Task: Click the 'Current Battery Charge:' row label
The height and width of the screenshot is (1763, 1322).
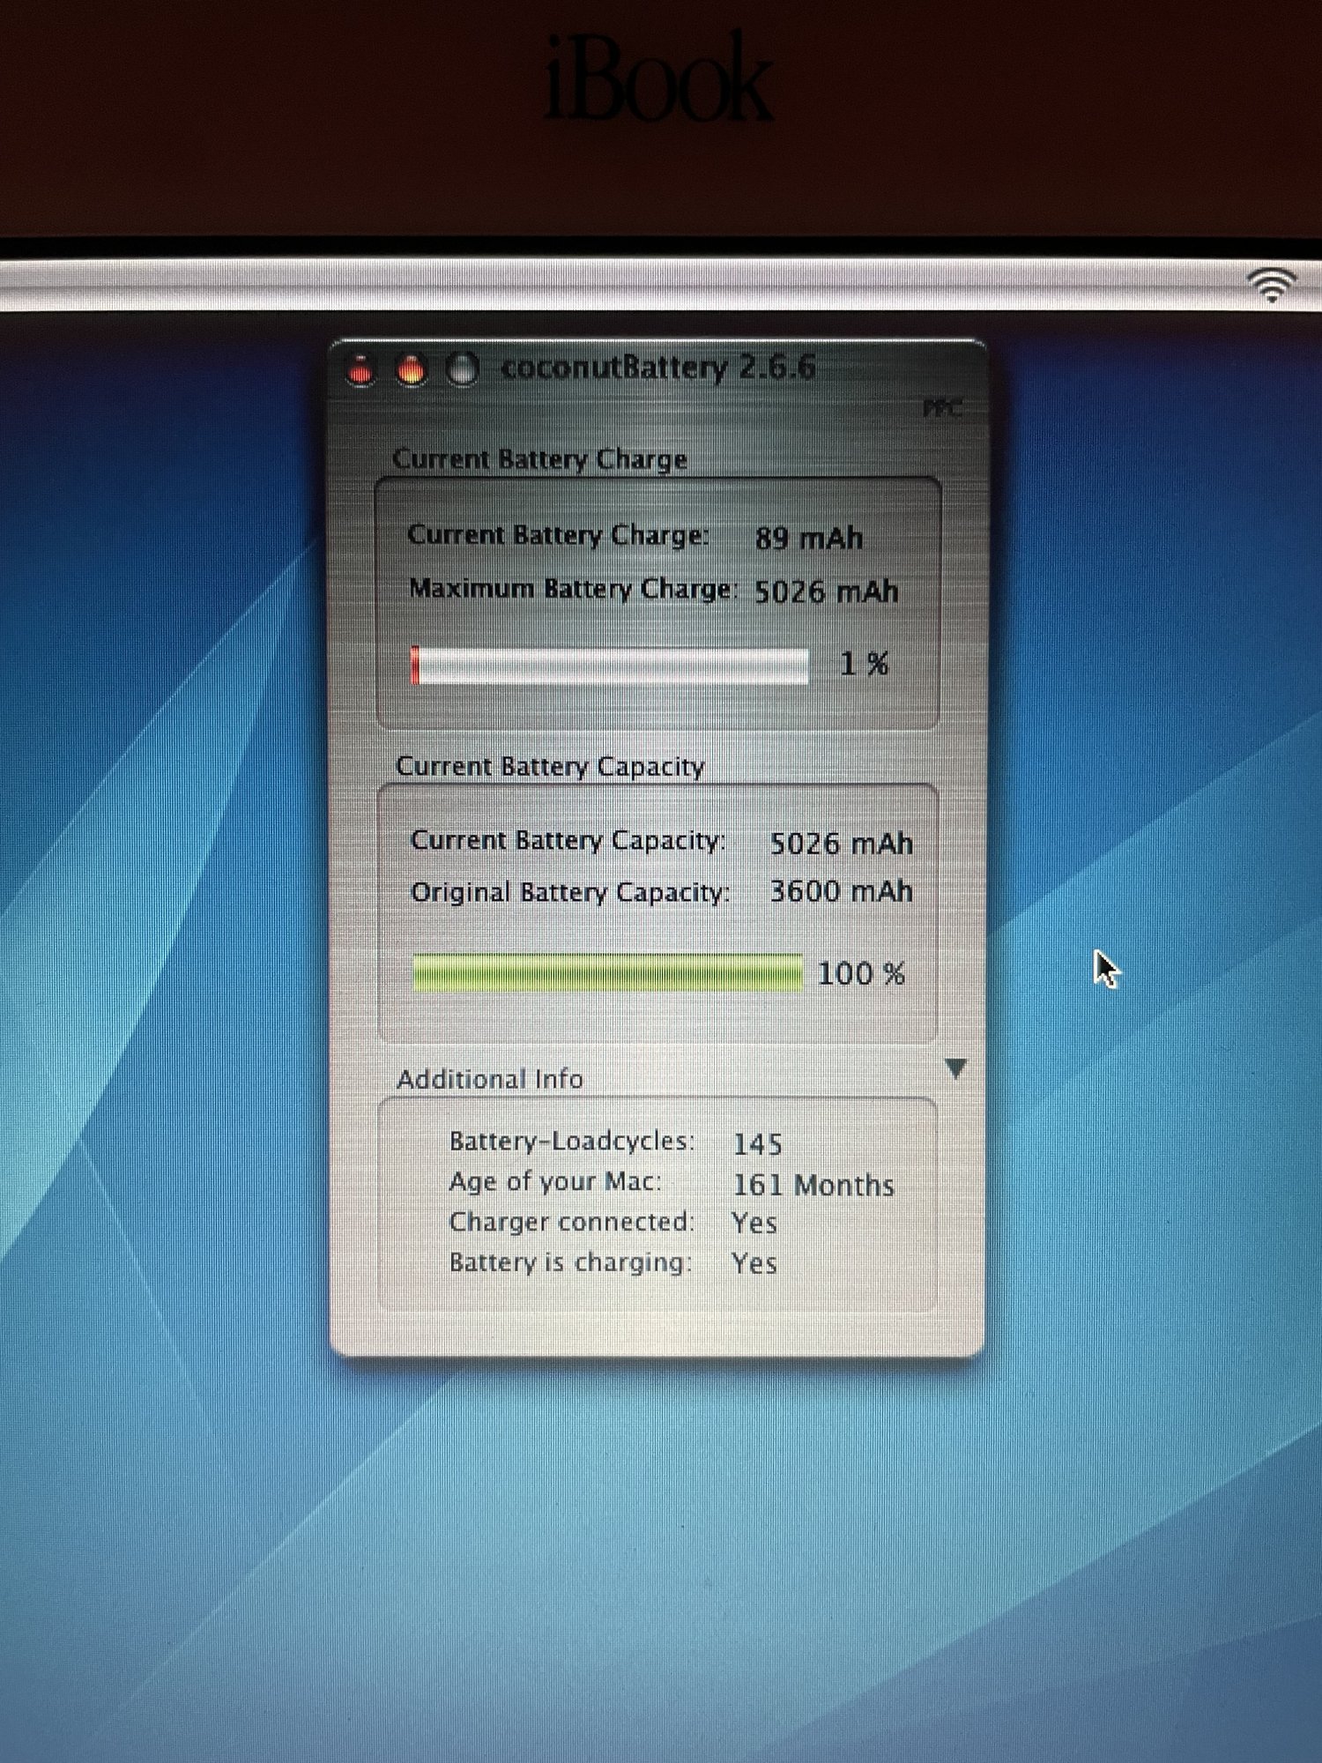Action: (x=558, y=535)
